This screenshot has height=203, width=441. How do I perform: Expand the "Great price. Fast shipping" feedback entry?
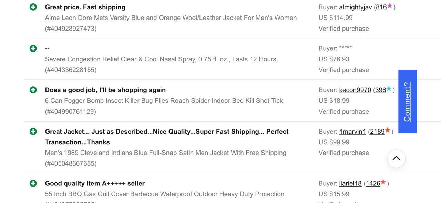[33, 7]
